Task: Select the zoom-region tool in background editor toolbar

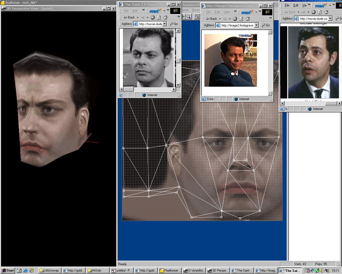Action: click(197, 17)
